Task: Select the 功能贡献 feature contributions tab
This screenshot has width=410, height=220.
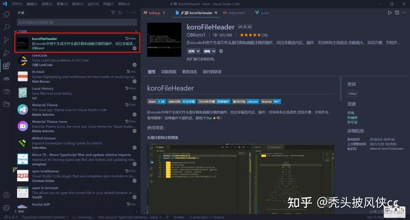Action: (x=169, y=72)
